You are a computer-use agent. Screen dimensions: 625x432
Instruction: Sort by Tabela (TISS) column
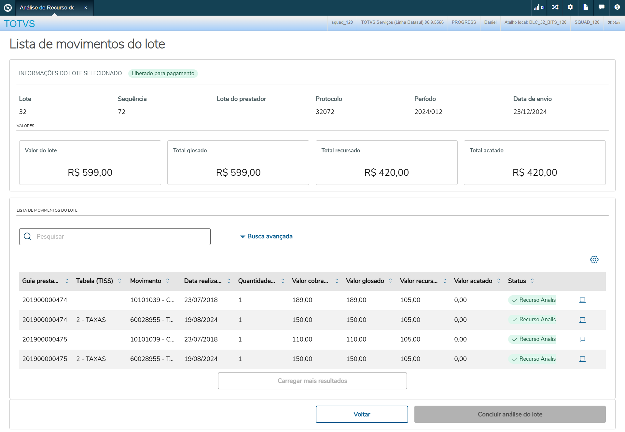(x=119, y=281)
